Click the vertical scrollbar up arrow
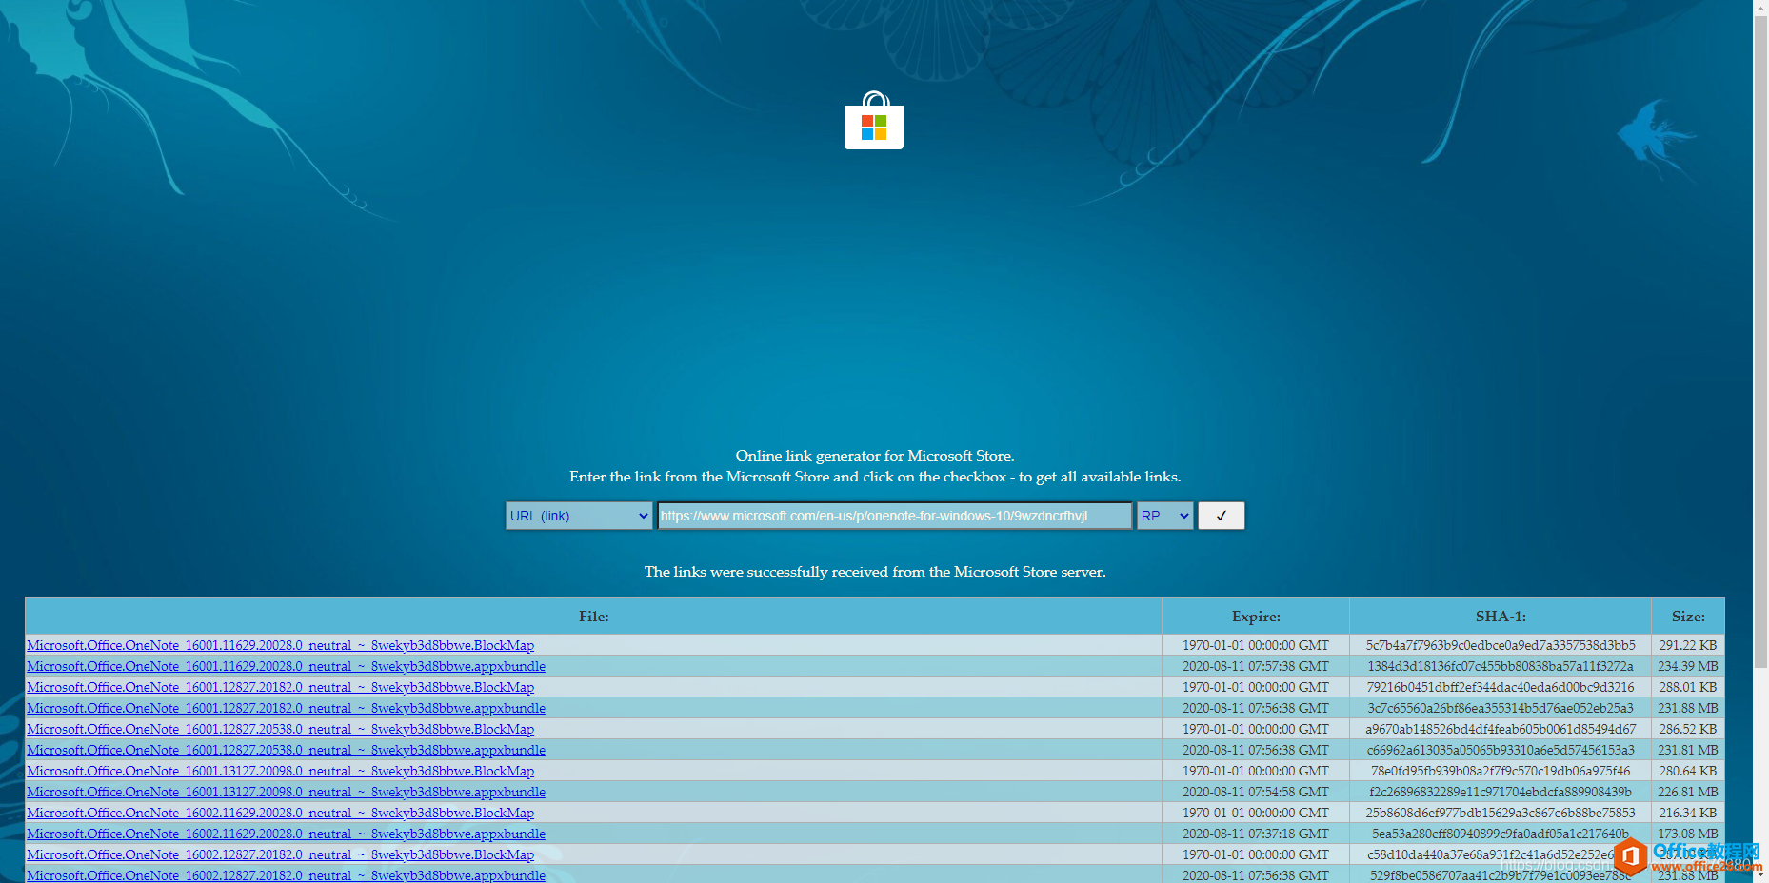 (x=1760, y=7)
